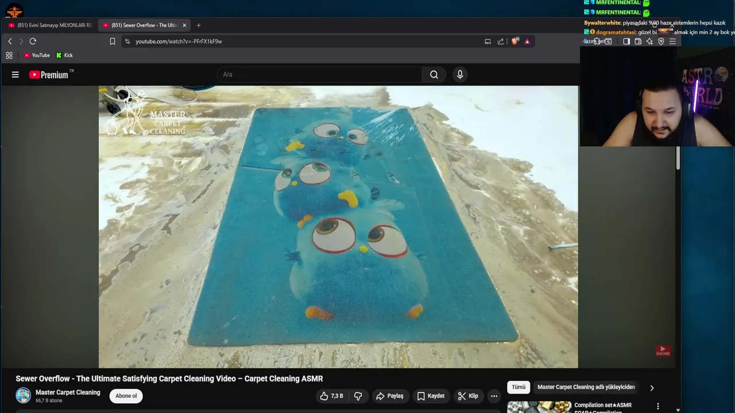This screenshot has height=413, width=735.
Task: Toggle the browser sidebar panel icon
Action: pyautogui.click(x=626, y=41)
